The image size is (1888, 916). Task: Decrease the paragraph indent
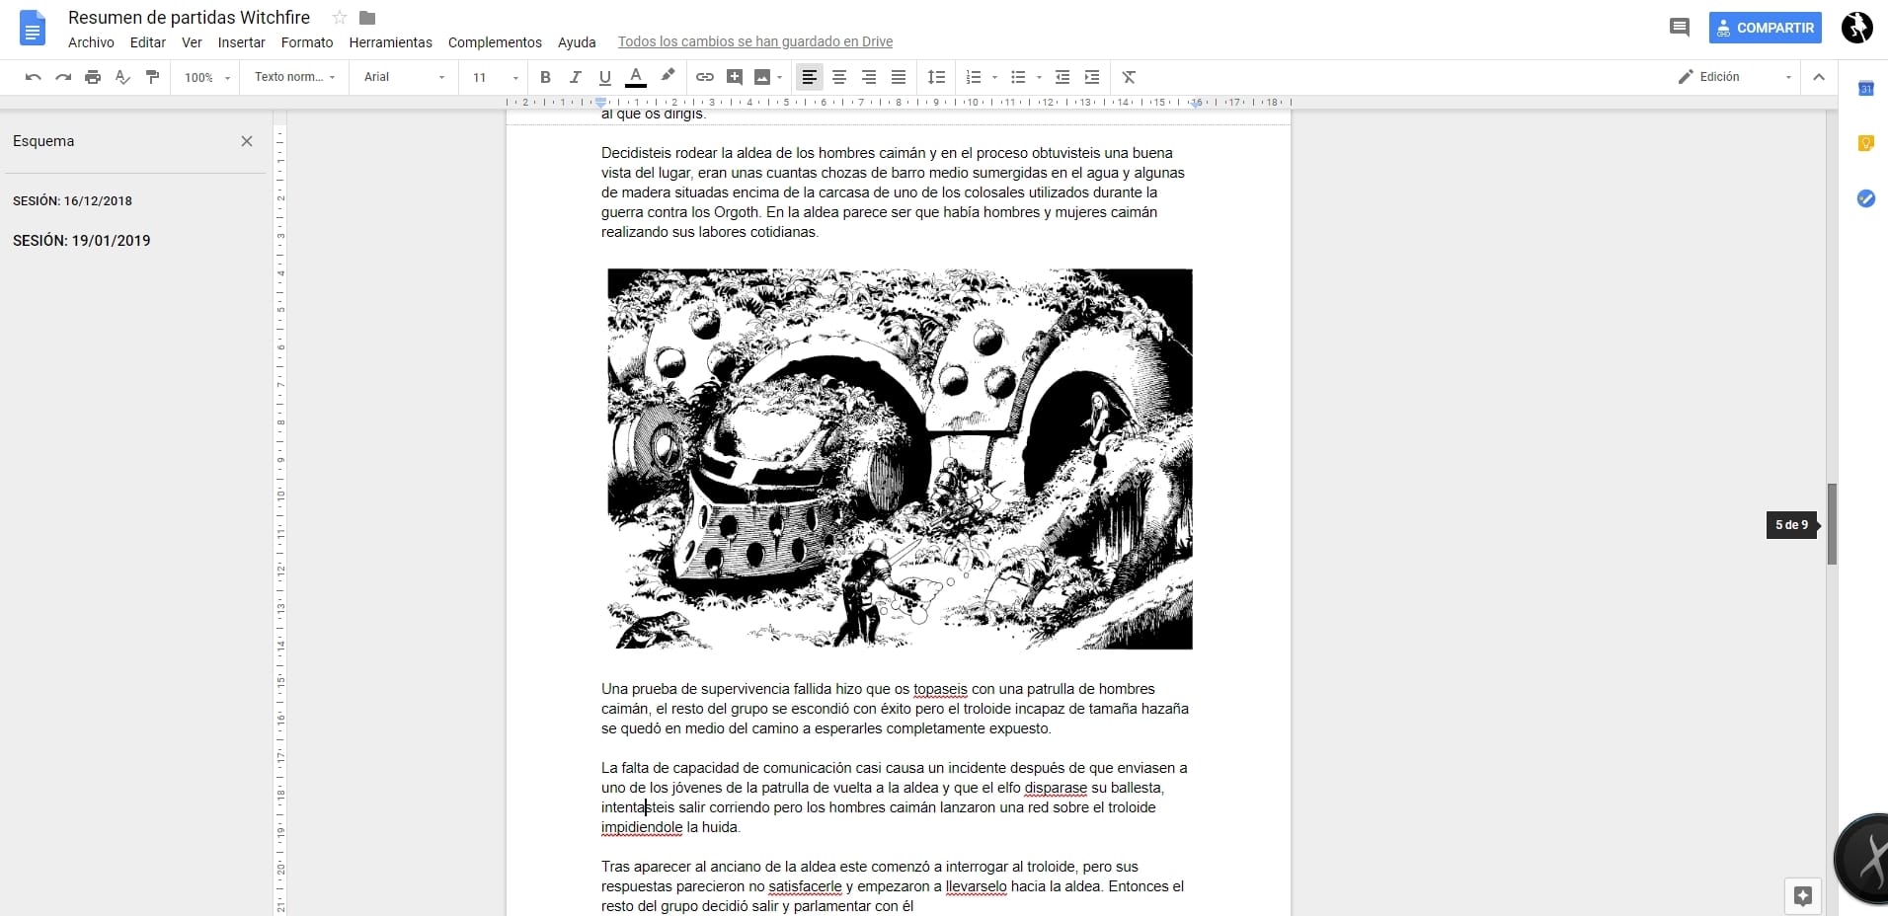click(1062, 77)
